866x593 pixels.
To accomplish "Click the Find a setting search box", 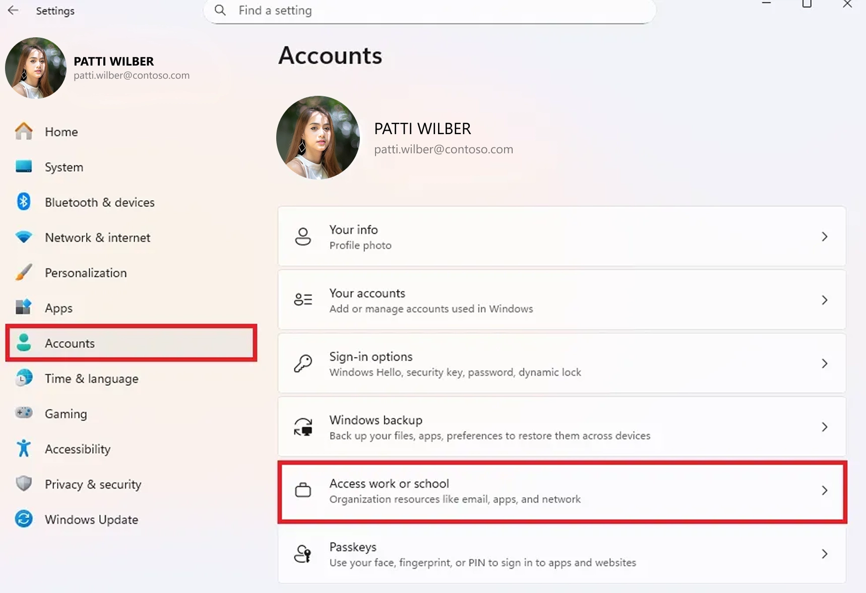I will tap(429, 10).
